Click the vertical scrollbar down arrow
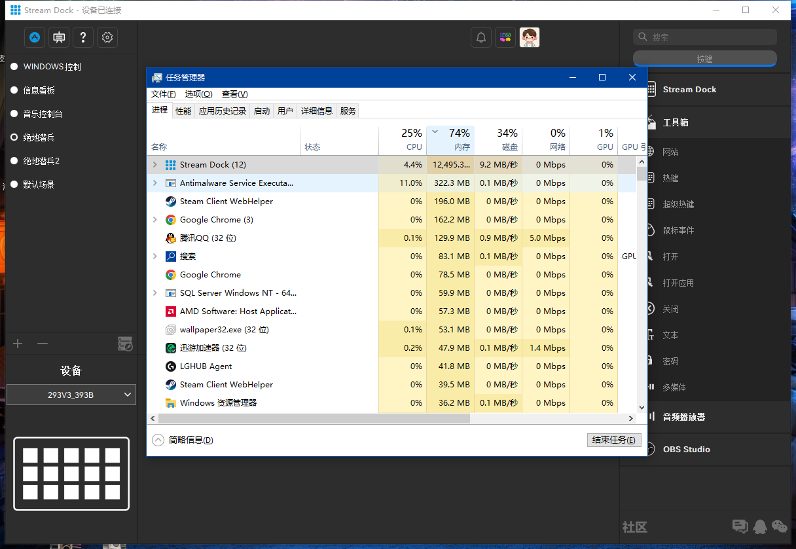 click(642, 408)
